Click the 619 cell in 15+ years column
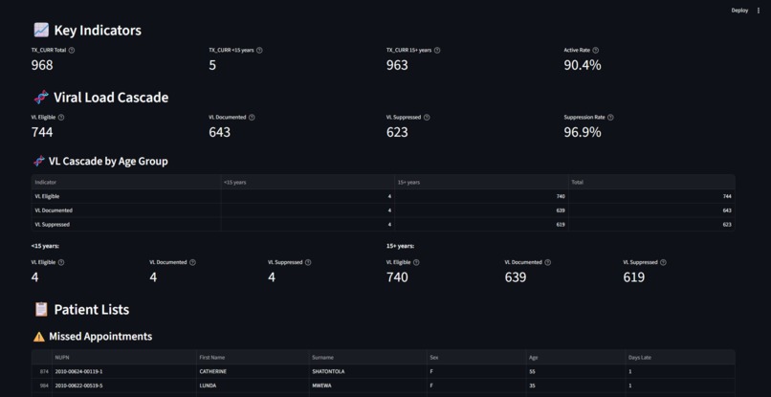This screenshot has width=771, height=397. point(481,224)
